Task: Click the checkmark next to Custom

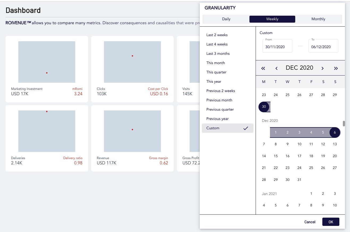Action: [x=246, y=128]
